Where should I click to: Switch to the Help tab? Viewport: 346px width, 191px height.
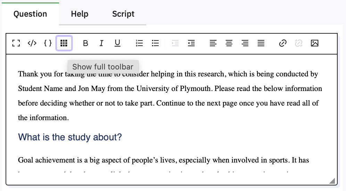click(x=80, y=14)
